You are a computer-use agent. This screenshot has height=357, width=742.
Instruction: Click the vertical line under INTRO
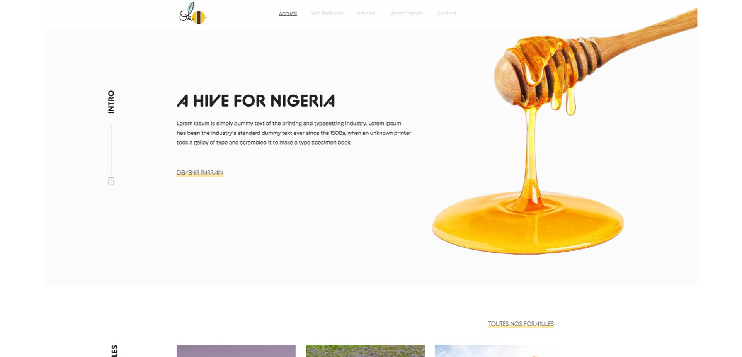click(111, 150)
